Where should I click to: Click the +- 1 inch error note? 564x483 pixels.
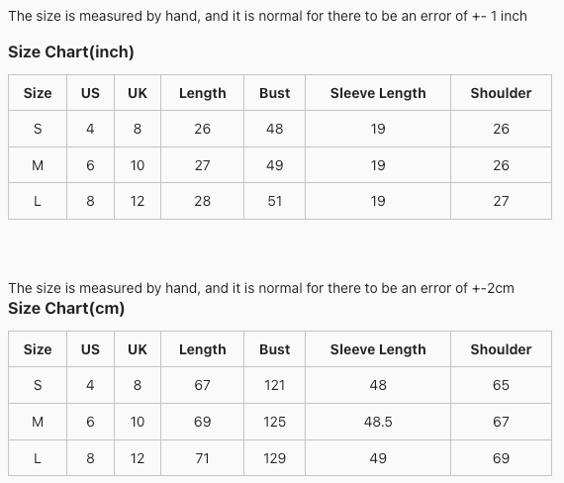[267, 16]
